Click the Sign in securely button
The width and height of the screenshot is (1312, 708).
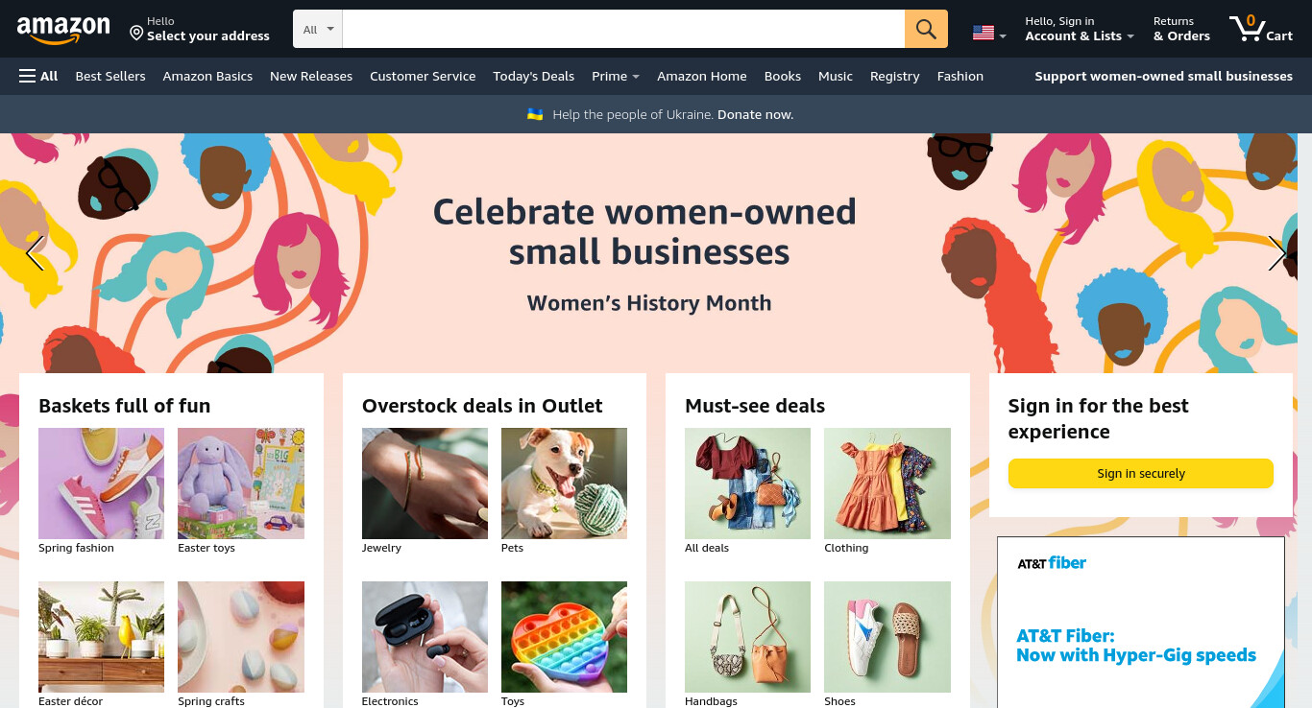1141,473
